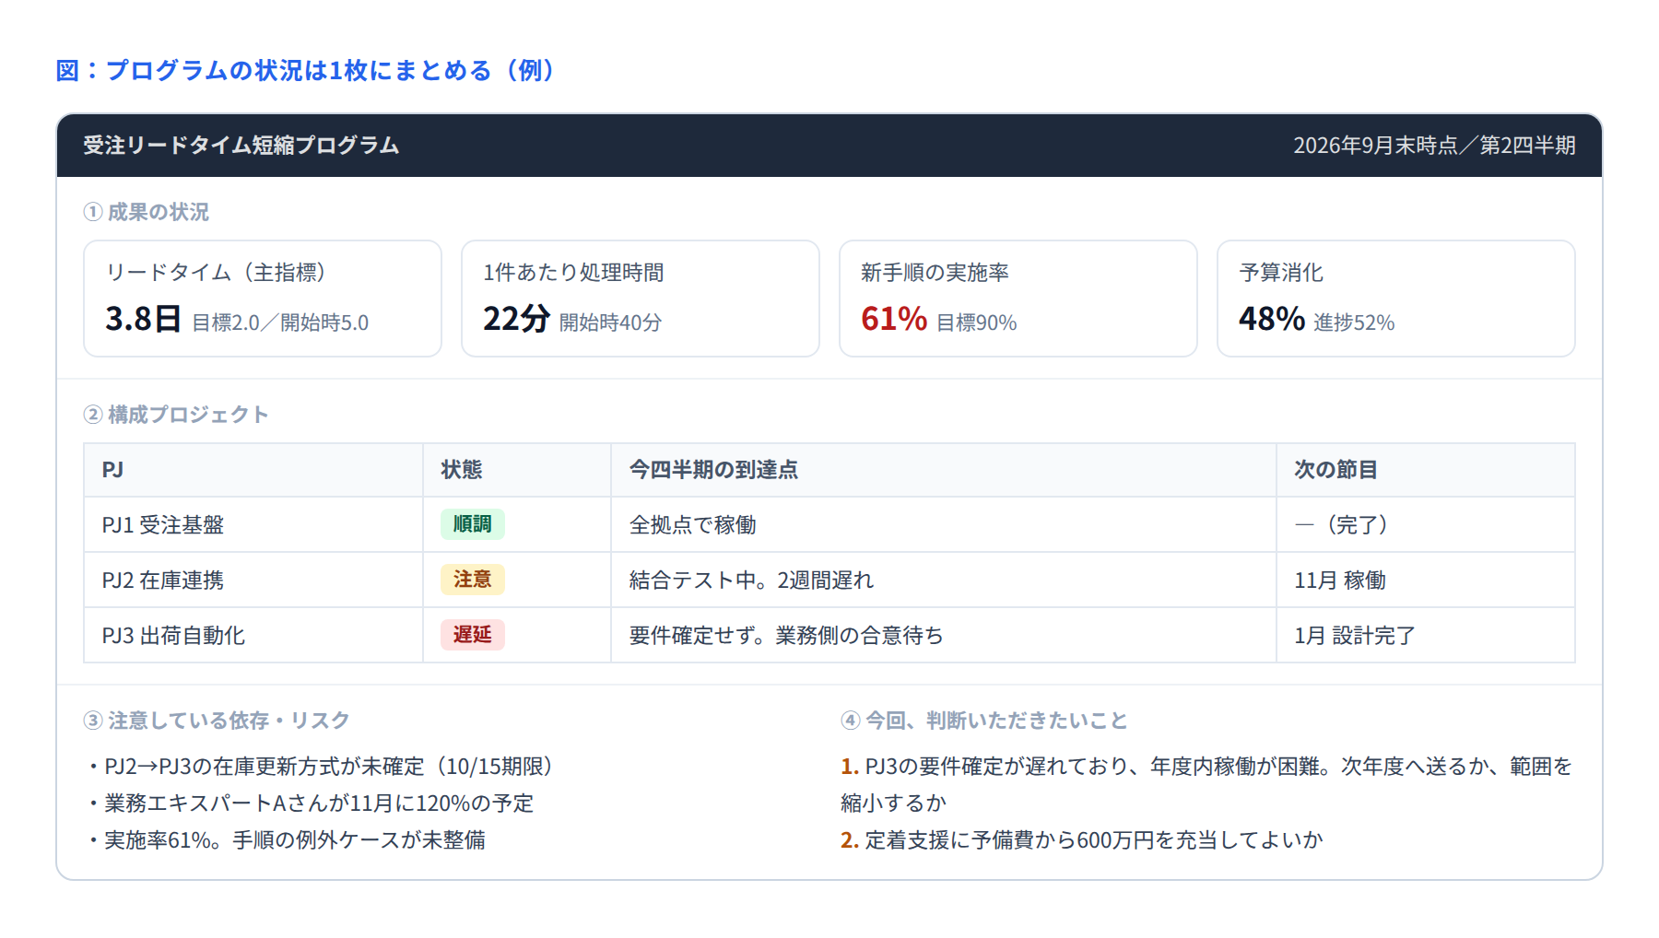The width and height of the screenshot is (1659, 938).
Task: Click the 受注リードタイム短縮プログラム header title
Action: tap(241, 146)
